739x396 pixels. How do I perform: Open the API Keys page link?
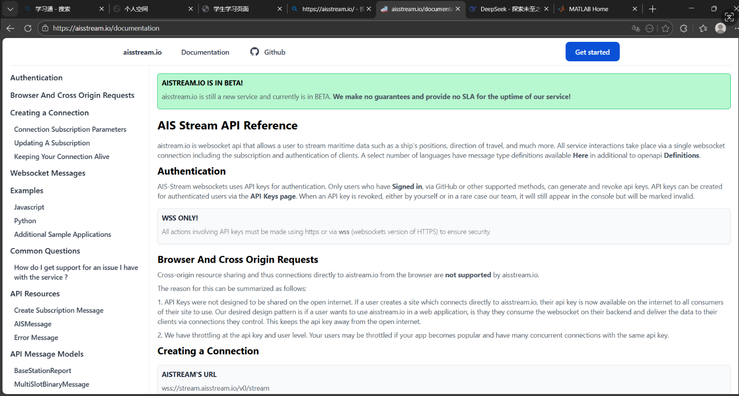(273, 197)
